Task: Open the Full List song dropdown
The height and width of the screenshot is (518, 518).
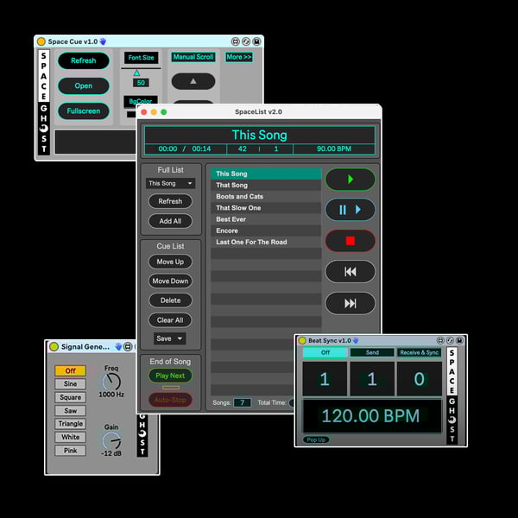Action: tap(170, 183)
